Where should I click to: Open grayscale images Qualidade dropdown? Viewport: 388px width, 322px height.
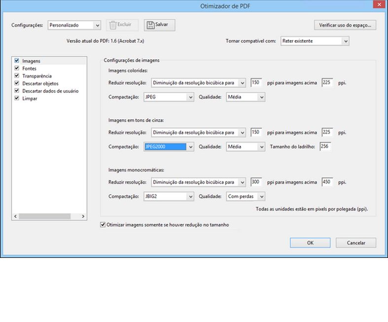(x=246, y=147)
